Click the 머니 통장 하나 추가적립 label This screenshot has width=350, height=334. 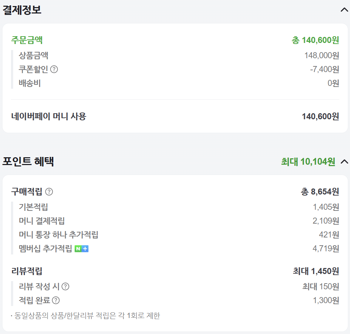(58, 235)
